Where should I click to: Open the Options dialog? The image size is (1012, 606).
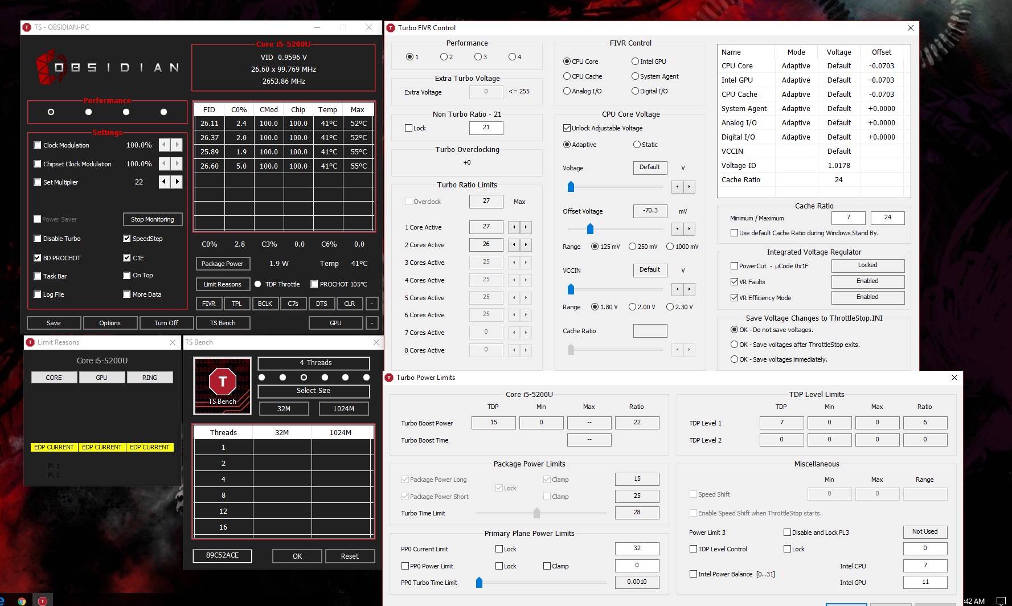coord(110,323)
